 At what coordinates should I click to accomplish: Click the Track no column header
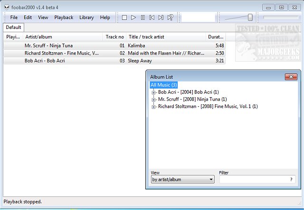(114, 37)
